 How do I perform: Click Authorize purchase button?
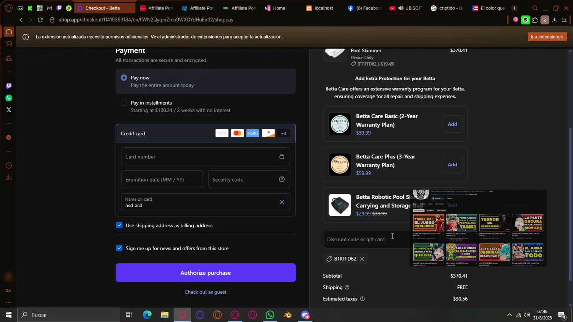(206, 273)
